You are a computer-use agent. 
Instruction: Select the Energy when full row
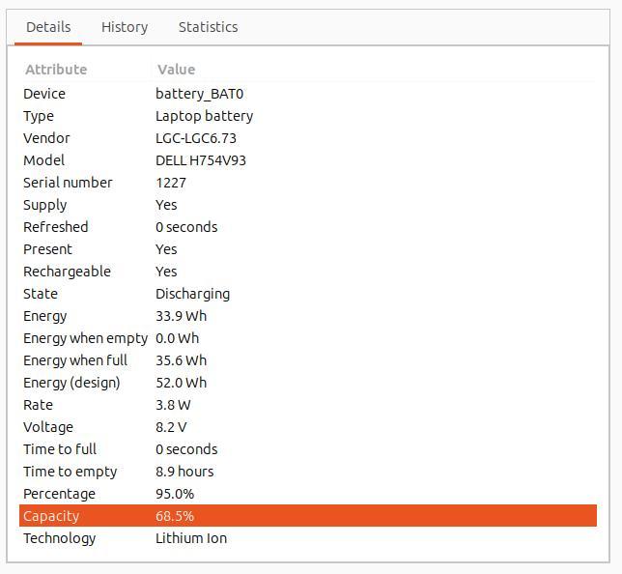click(308, 360)
